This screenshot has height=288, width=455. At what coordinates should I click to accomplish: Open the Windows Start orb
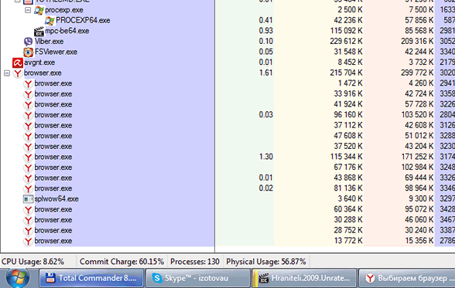tap(18, 277)
